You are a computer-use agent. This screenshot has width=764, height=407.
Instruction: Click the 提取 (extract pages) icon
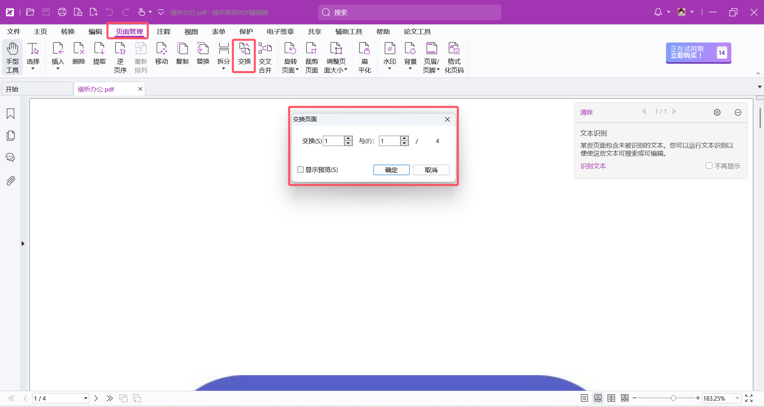(x=100, y=53)
